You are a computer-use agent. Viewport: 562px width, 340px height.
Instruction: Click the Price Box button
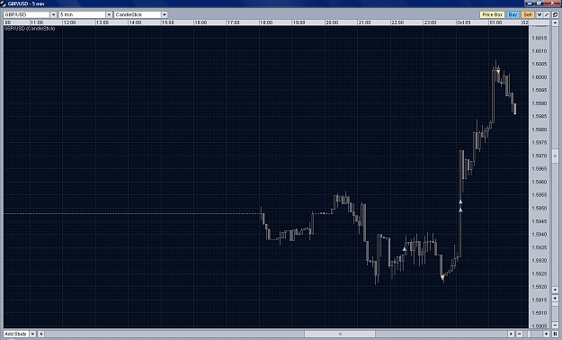pyautogui.click(x=492, y=14)
